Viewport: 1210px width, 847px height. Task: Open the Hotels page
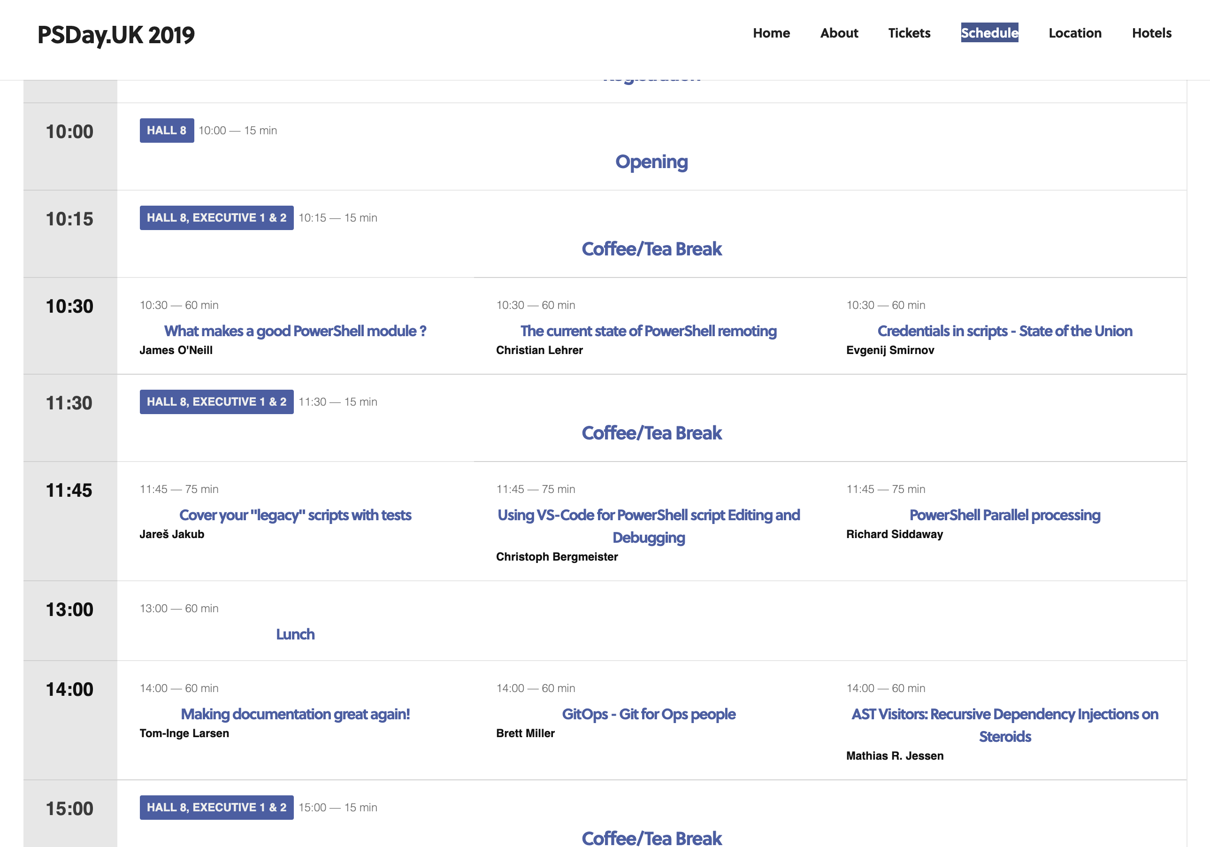pyautogui.click(x=1151, y=33)
